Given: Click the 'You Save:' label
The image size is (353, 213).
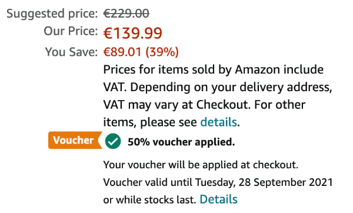Looking at the screenshot, I should click(71, 52).
